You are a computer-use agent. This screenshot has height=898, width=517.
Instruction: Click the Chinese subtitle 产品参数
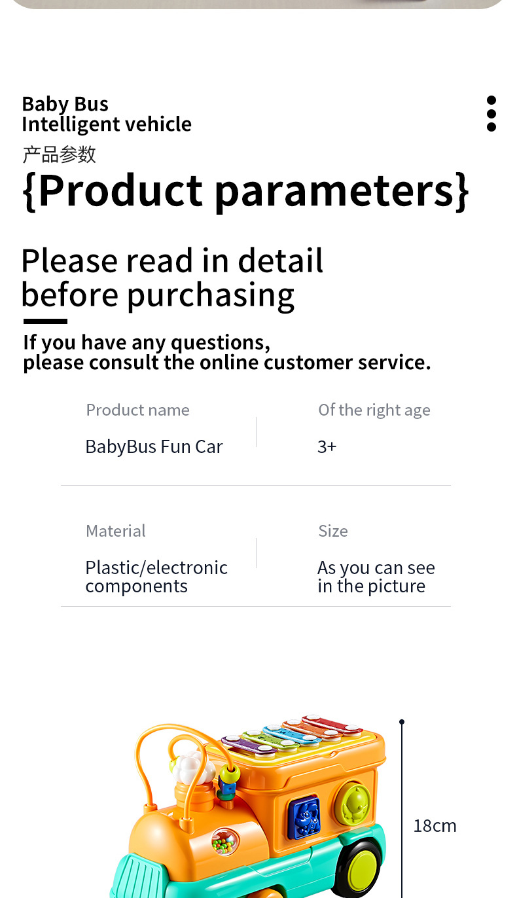pyautogui.click(x=60, y=154)
